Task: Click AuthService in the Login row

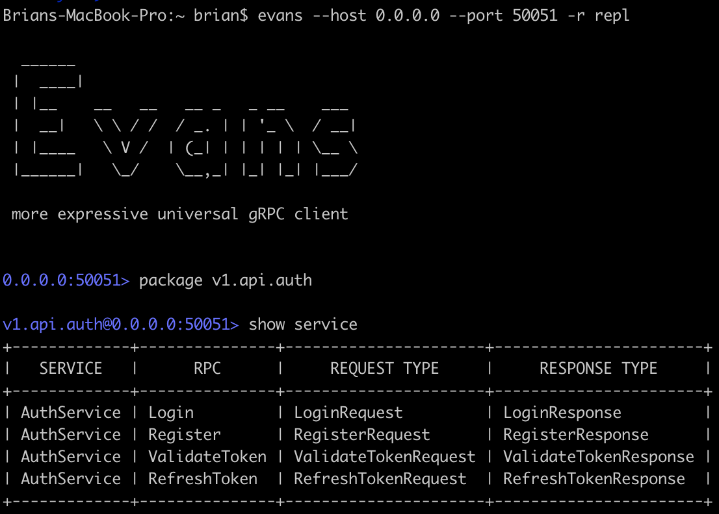Action: (x=71, y=412)
